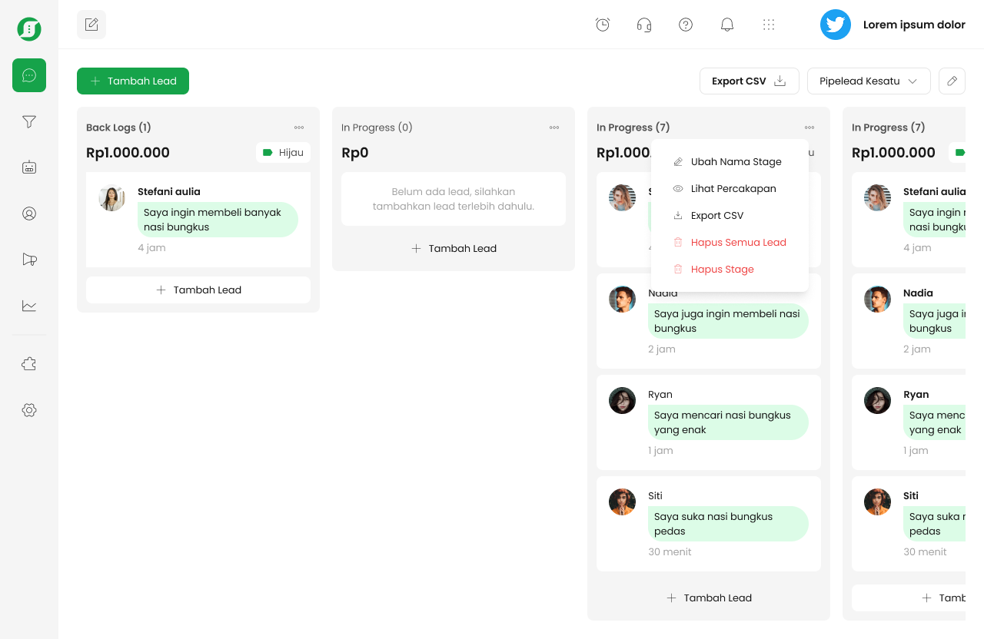This screenshot has height=639, width=984.
Task: Select the filter icon in the sidebar
Action: point(28,121)
